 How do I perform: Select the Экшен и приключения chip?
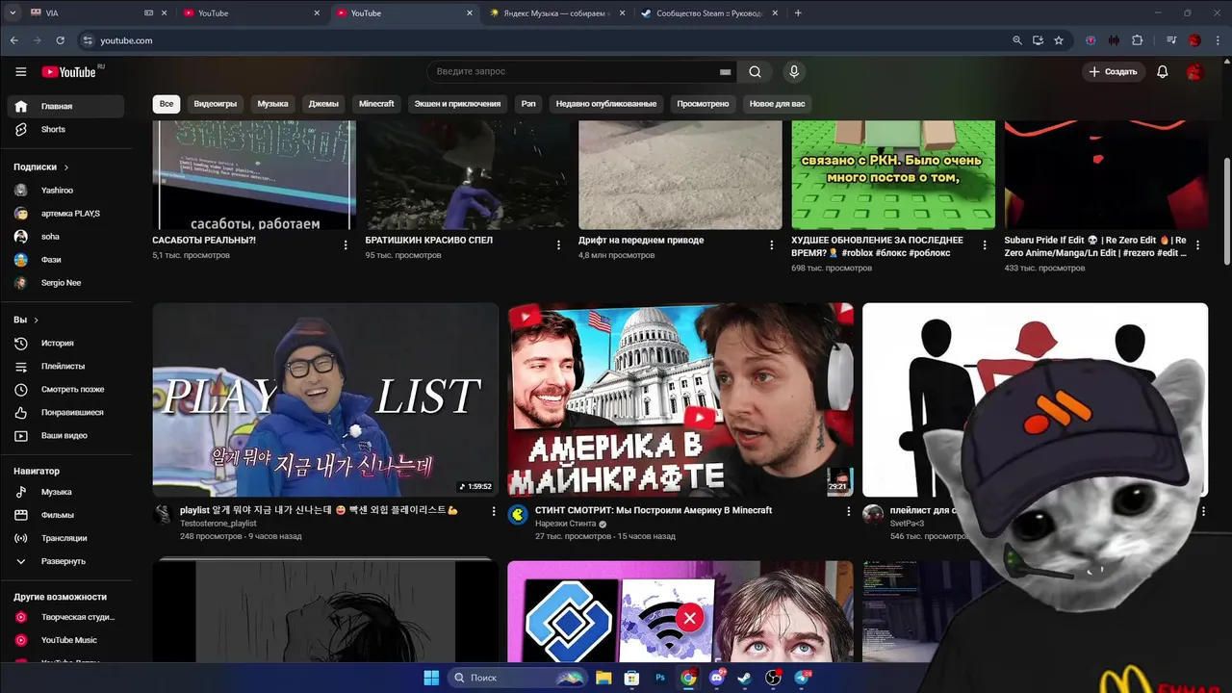[x=457, y=103]
